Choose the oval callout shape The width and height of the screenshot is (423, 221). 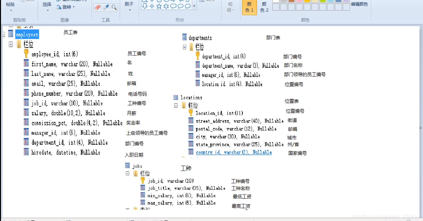(181, 6)
